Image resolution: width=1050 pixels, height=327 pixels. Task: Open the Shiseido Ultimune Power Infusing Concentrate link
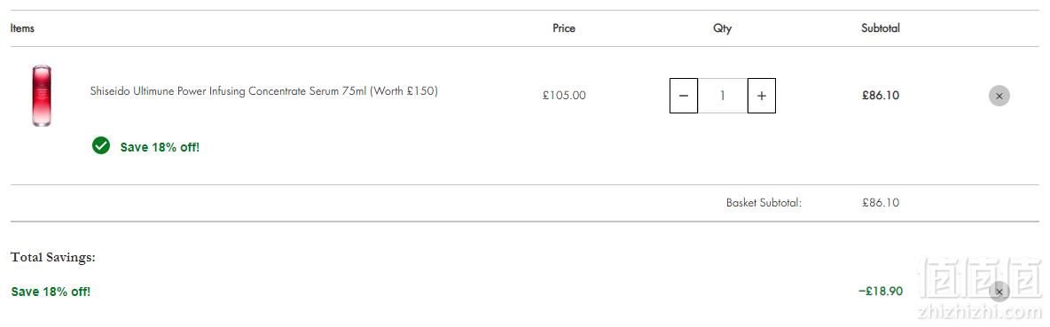(264, 91)
